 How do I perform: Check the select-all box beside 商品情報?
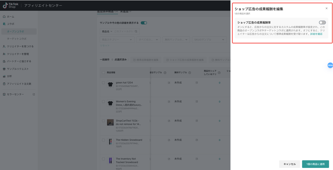103,73
